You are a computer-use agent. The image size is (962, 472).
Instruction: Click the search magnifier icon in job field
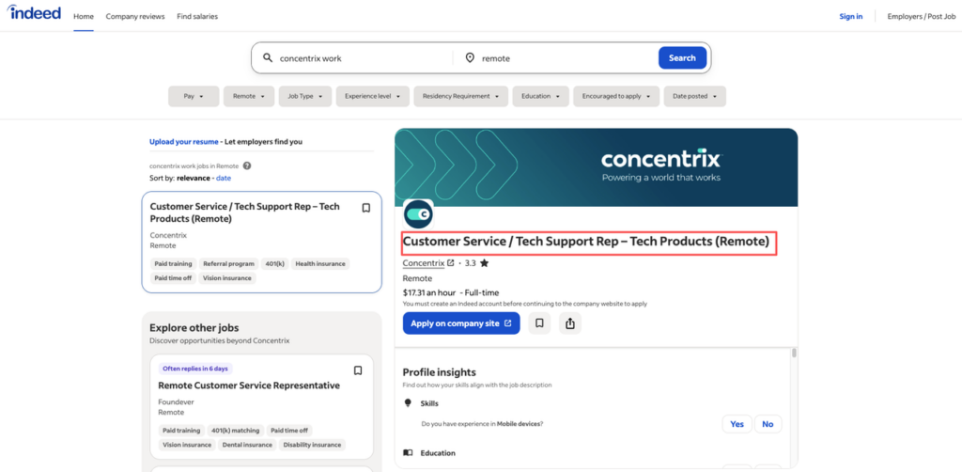tap(268, 57)
